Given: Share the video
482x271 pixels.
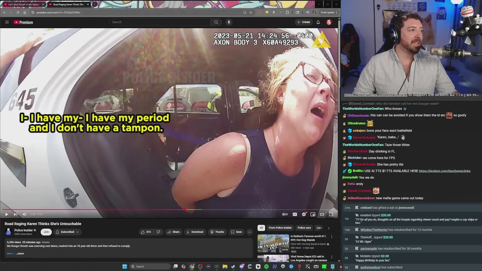Looking at the screenshot, I should 174,232.
